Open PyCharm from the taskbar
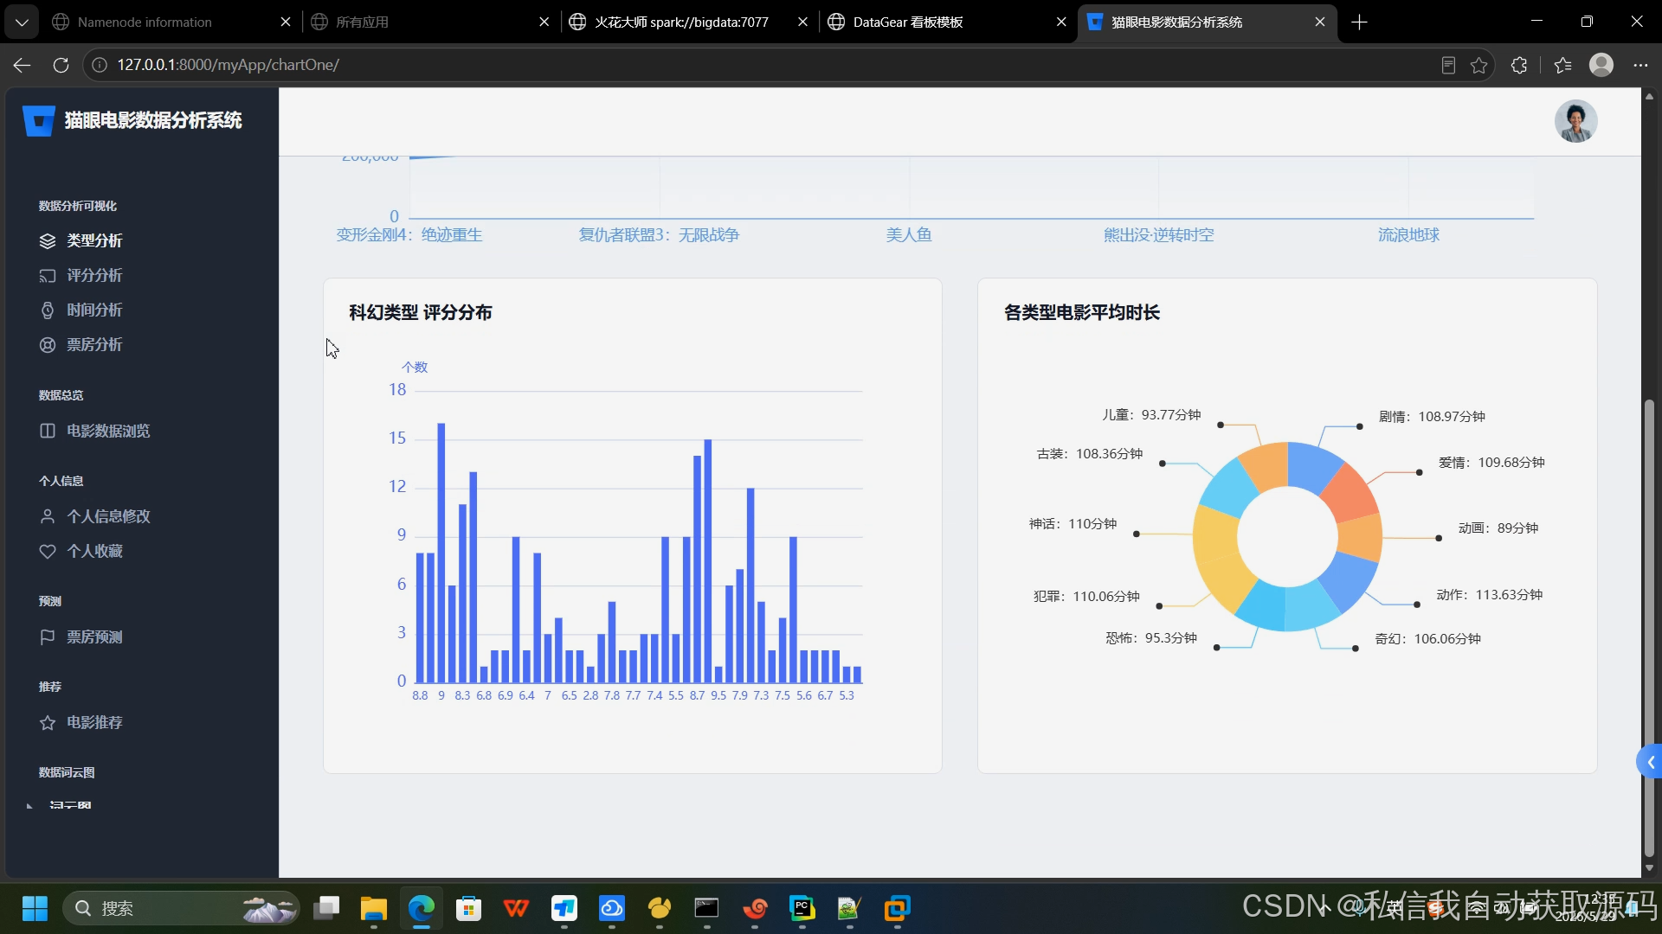Image resolution: width=1662 pixels, height=934 pixels. click(x=802, y=909)
